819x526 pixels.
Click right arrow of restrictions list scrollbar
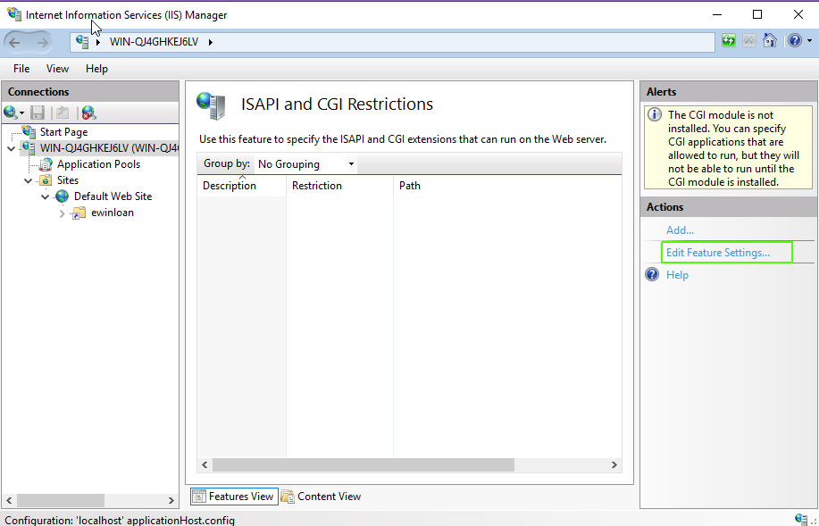point(614,465)
